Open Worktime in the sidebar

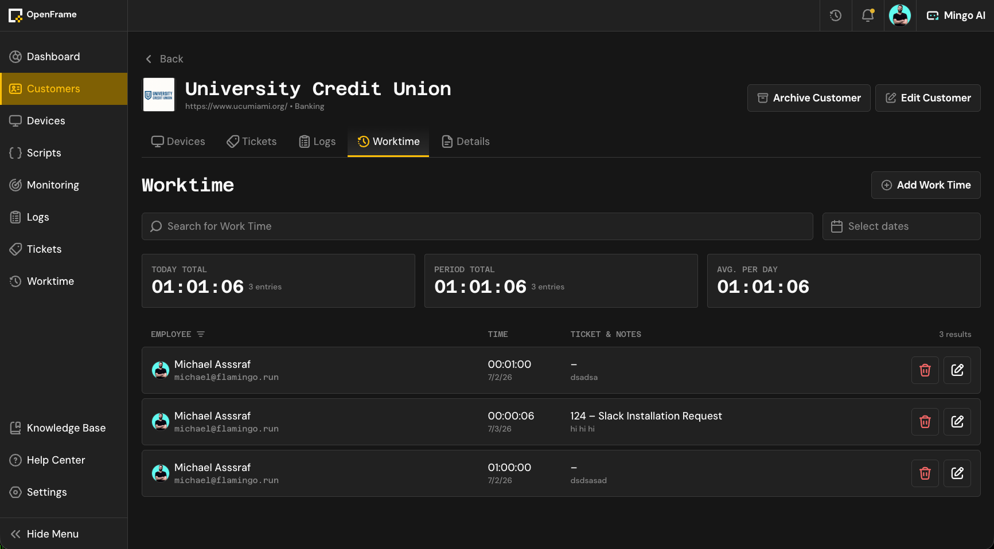click(x=64, y=281)
